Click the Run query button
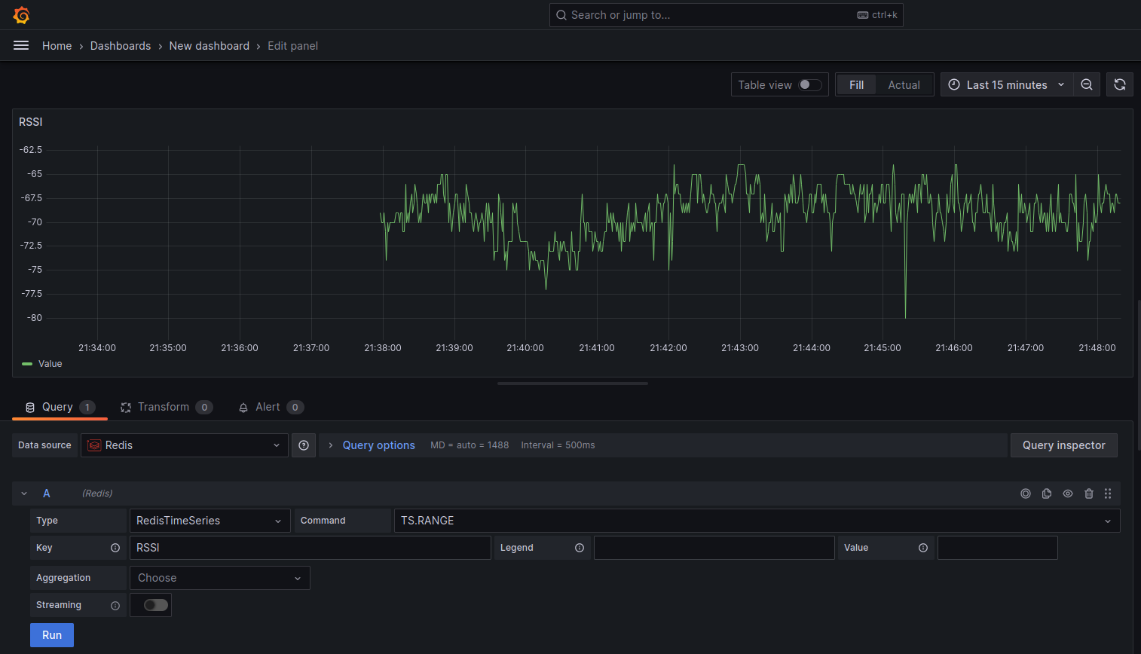The width and height of the screenshot is (1141, 654). tap(51, 635)
